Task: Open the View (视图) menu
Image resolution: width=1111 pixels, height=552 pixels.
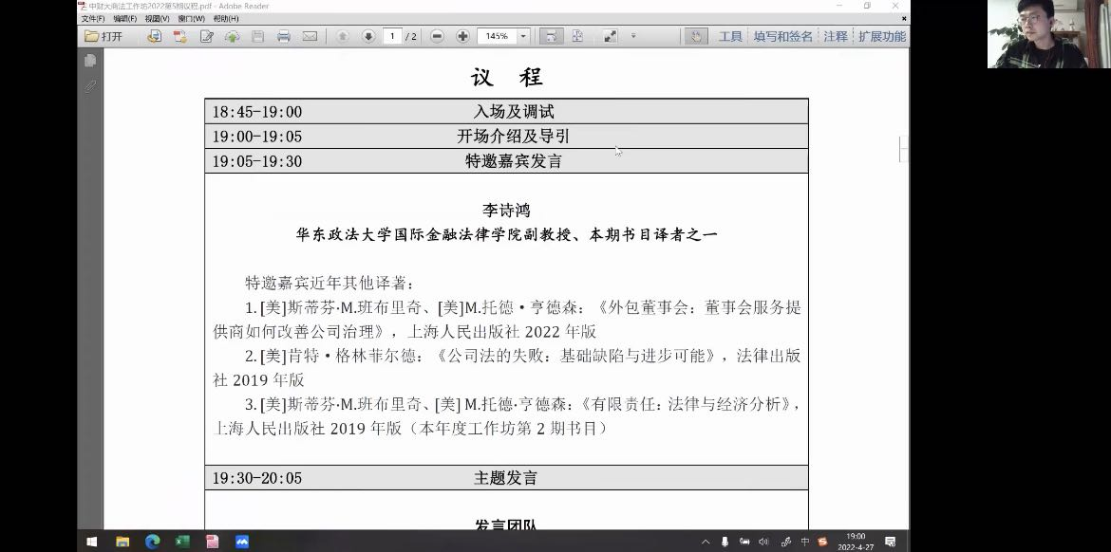Action: point(157,19)
